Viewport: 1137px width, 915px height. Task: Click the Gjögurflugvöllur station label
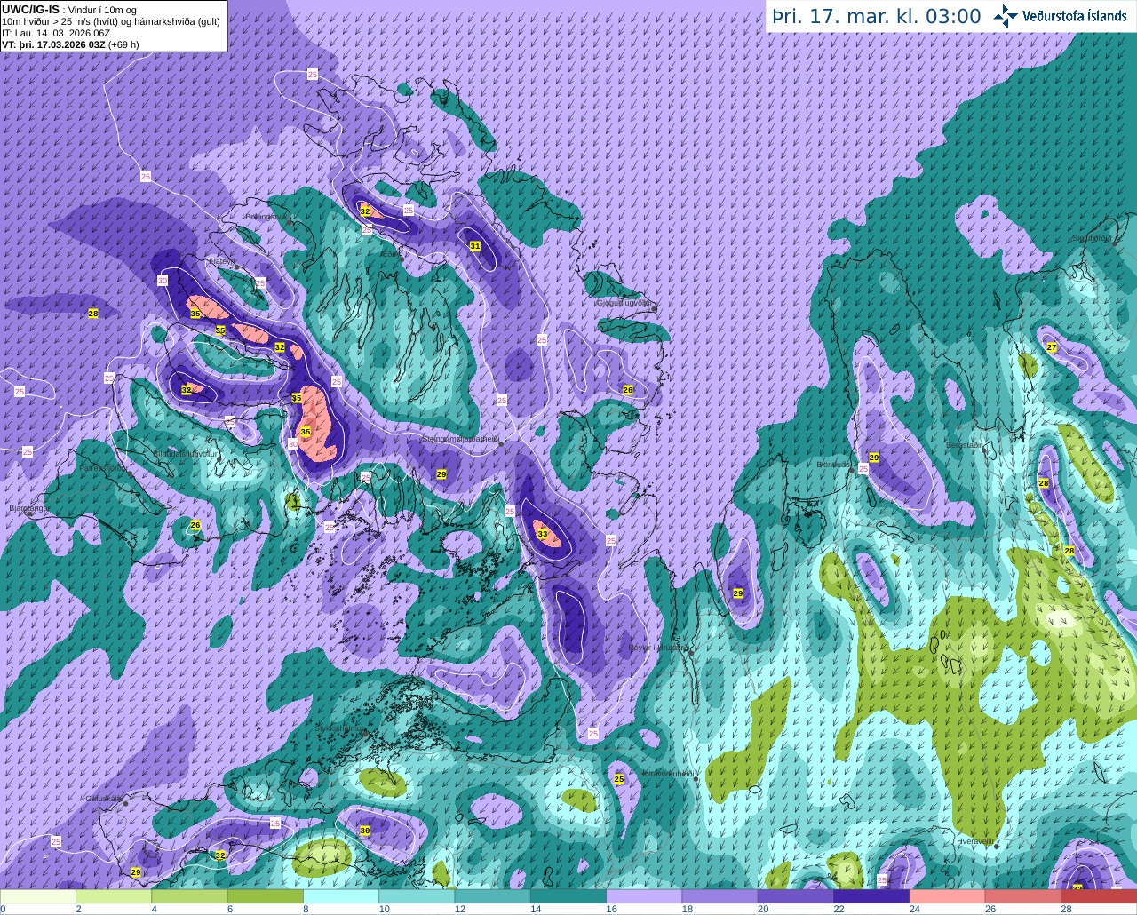[624, 303]
